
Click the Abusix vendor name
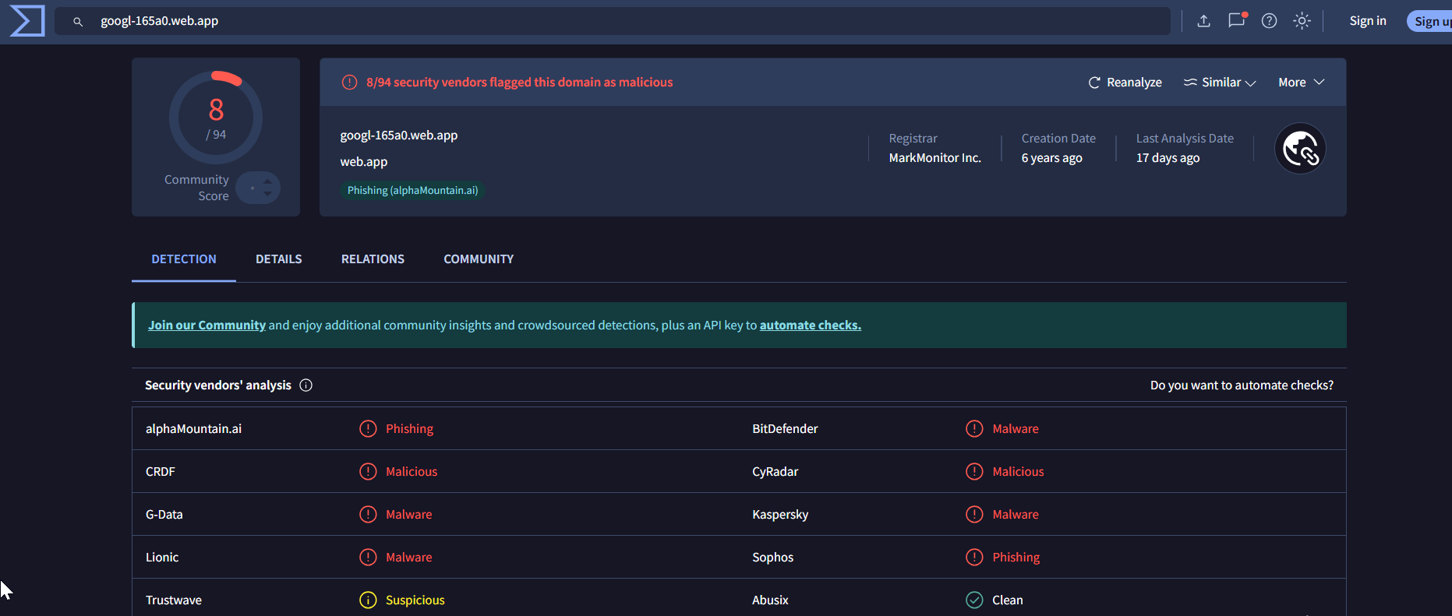coord(770,600)
